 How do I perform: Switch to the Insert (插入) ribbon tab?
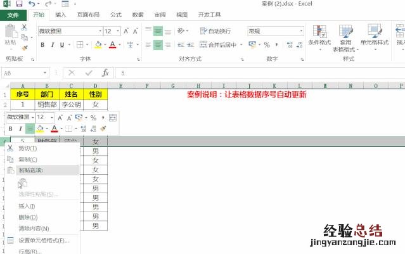point(60,15)
